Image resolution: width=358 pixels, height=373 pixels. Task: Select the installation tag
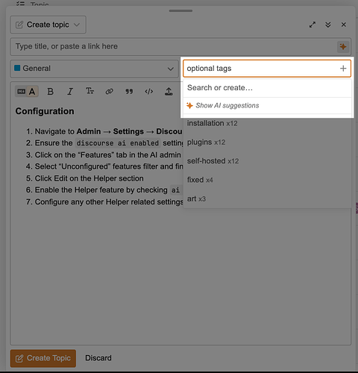point(267,123)
